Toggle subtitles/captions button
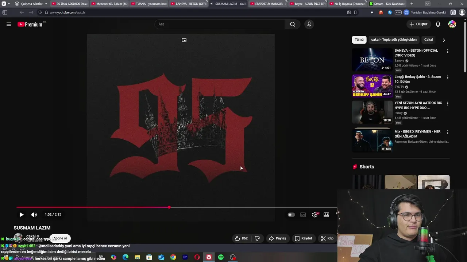The height and width of the screenshot is (262, 467). pyautogui.click(x=303, y=215)
